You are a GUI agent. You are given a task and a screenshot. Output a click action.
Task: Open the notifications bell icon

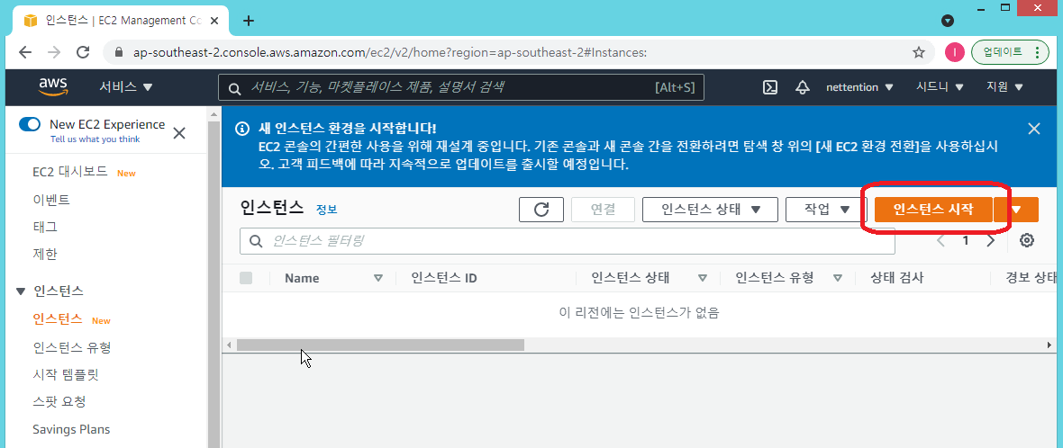click(x=802, y=87)
